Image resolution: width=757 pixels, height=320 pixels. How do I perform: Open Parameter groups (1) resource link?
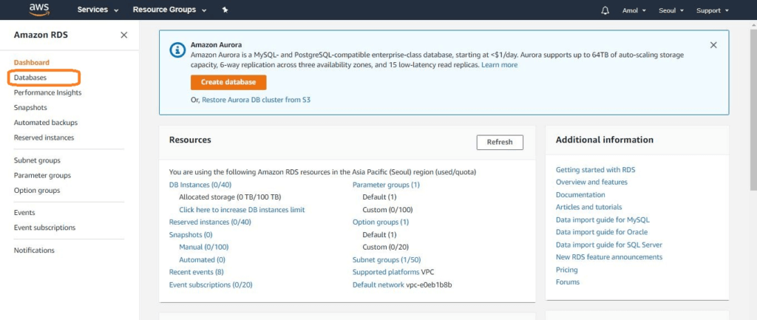pyautogui.click(x=386, y=184)
